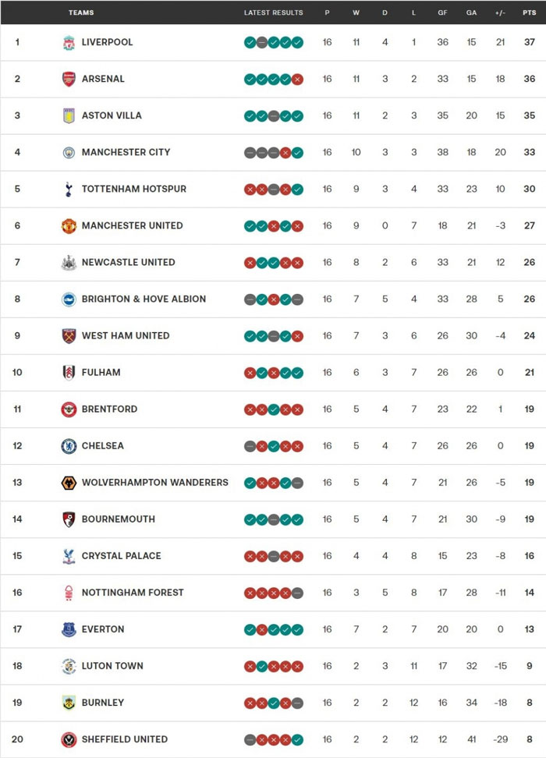Click the PTS column header
The height and width of the screenshot is (758, 546).
pyautogui.click(x=530, y=12)
